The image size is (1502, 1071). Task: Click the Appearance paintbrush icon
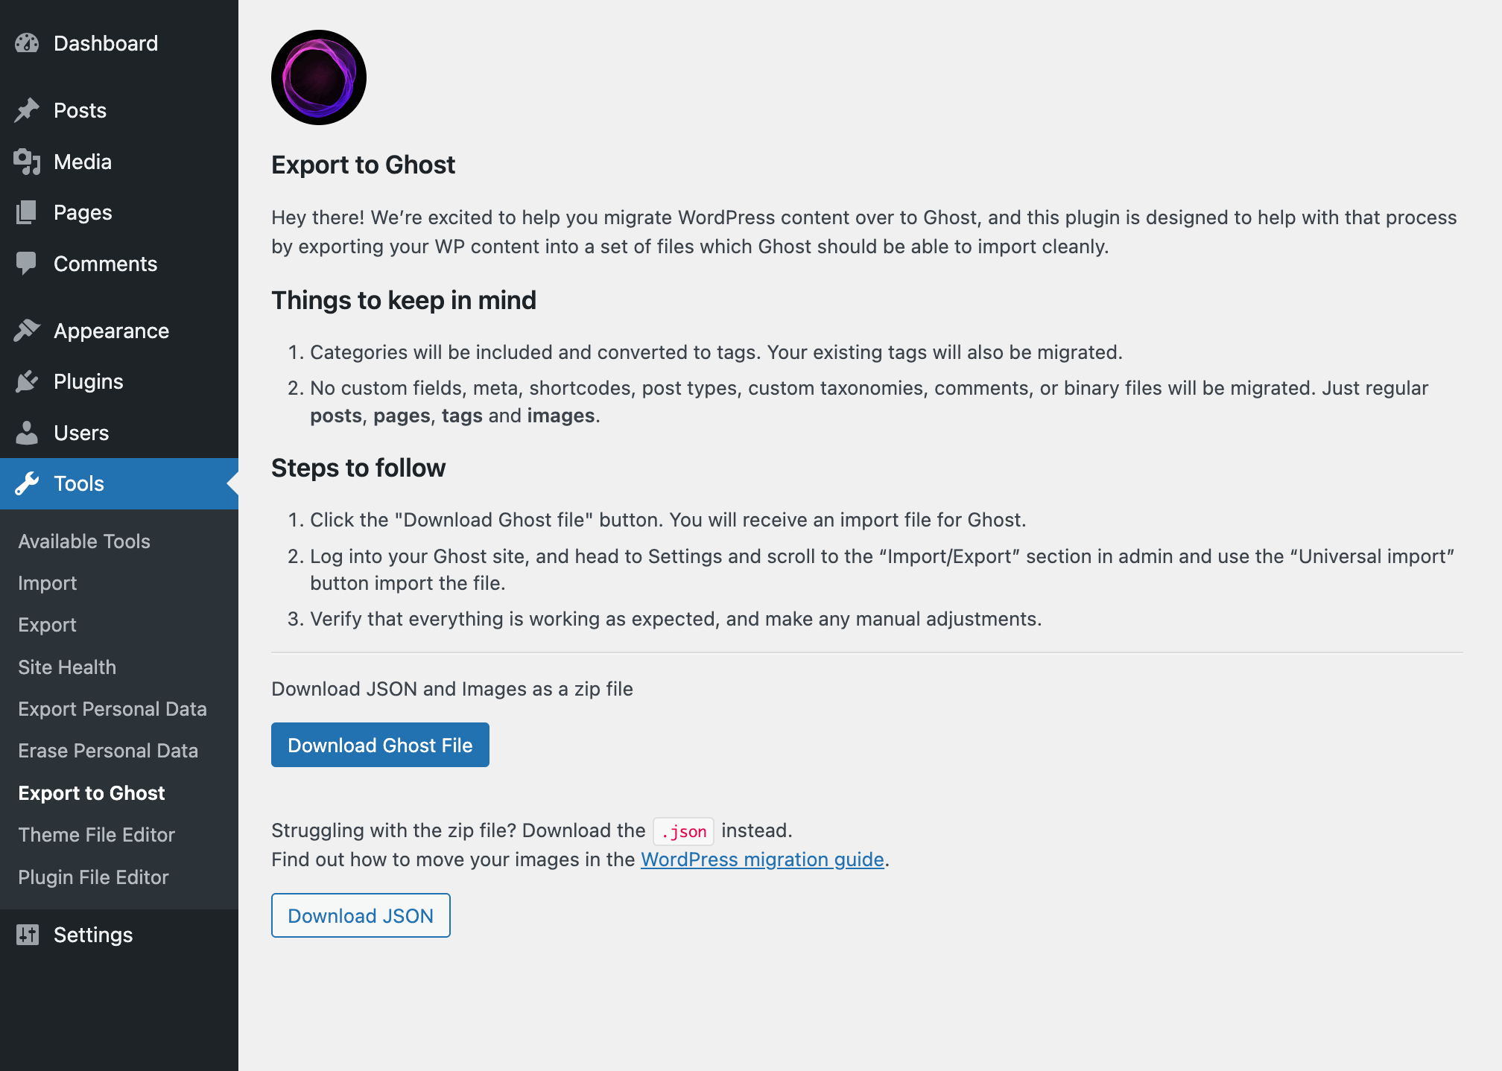pos(27,330)
